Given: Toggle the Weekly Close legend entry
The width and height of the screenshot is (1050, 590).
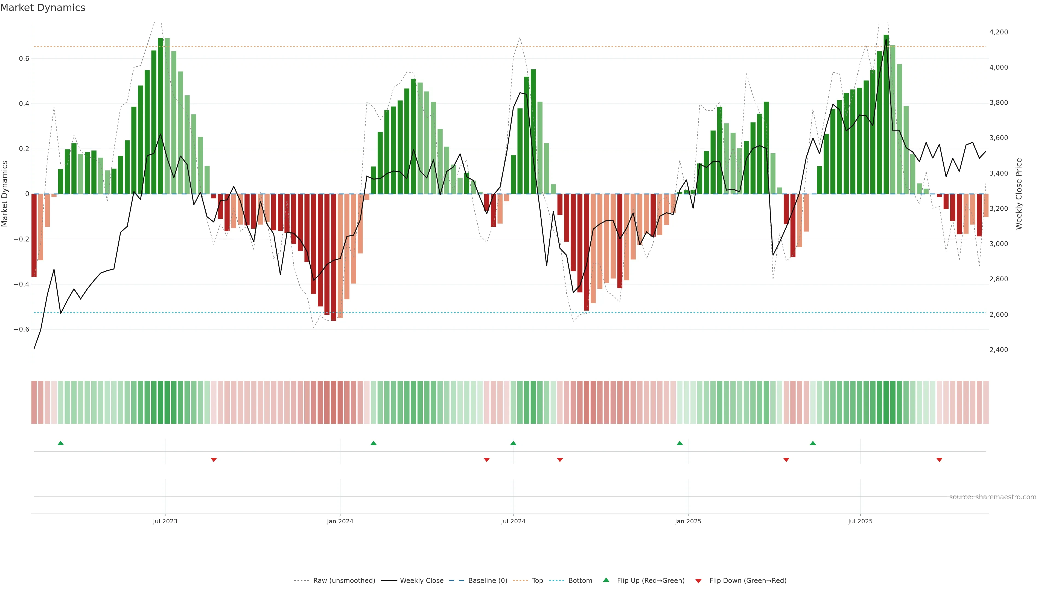Looking at the screenshot, I should (421, 581).
